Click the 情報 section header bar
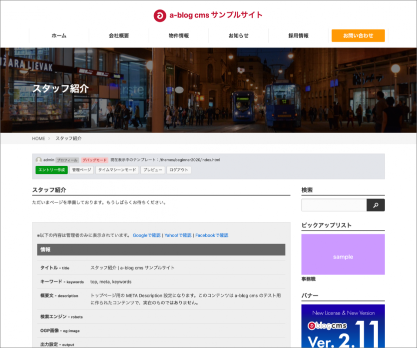417x348 pixels. 161,249
